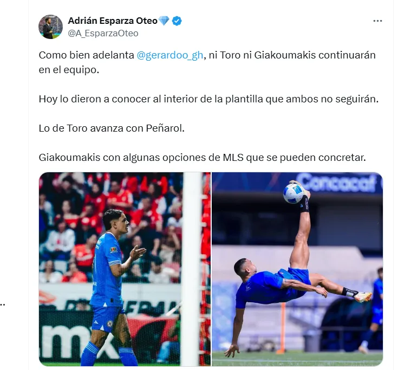Click the sentence starting 'Hoy lo dieron a conocer'

(208, 99)
